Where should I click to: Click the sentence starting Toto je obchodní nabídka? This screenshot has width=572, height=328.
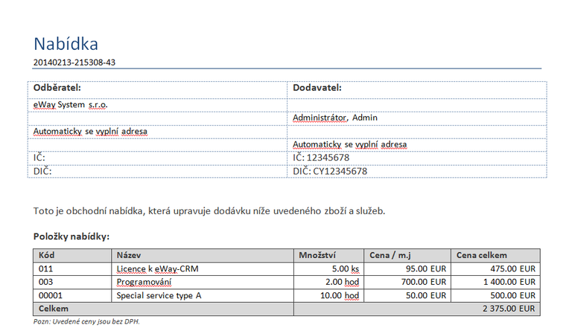209,211
